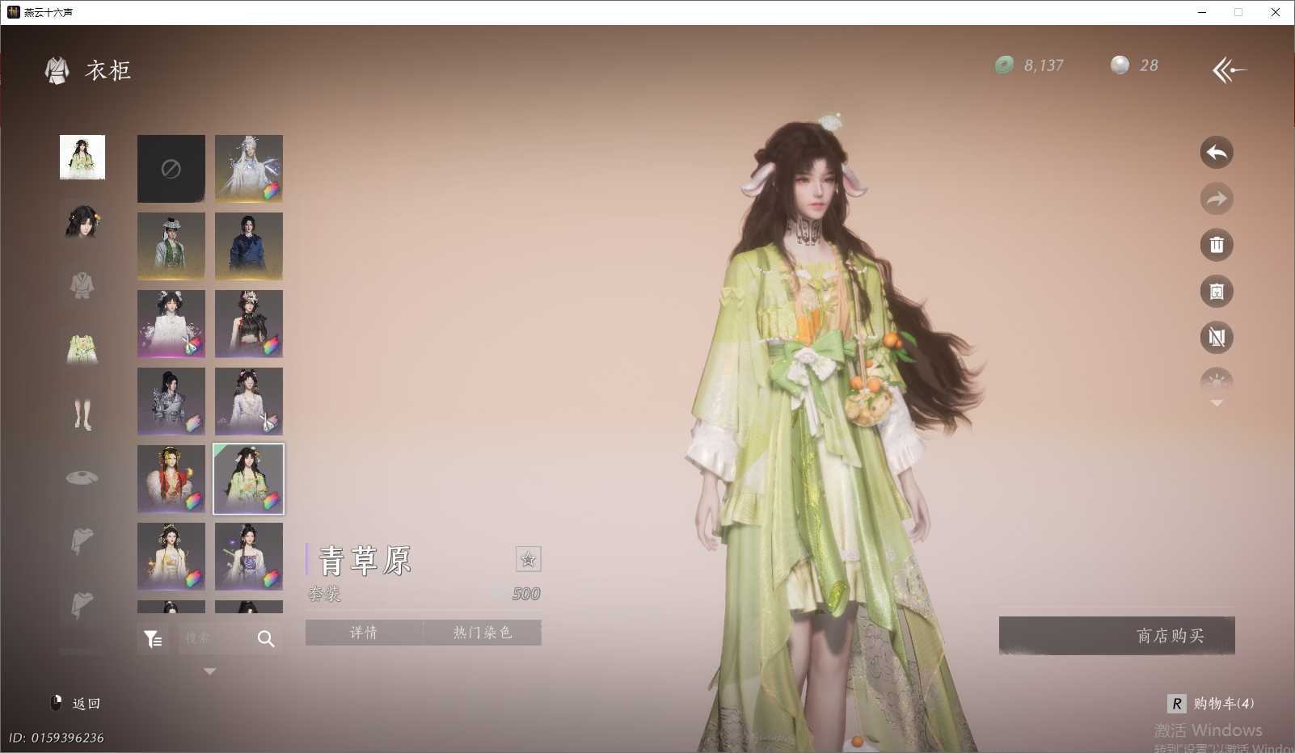Select the full outfit set category
Screen dimensions: 1295x753
click(82, 157)
